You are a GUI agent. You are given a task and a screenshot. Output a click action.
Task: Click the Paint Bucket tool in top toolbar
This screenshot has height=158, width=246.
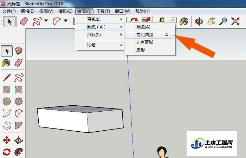click(x=184, y=21)
